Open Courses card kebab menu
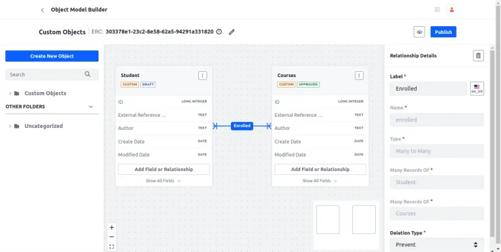The image size is (501, 252). pos(359,76)
